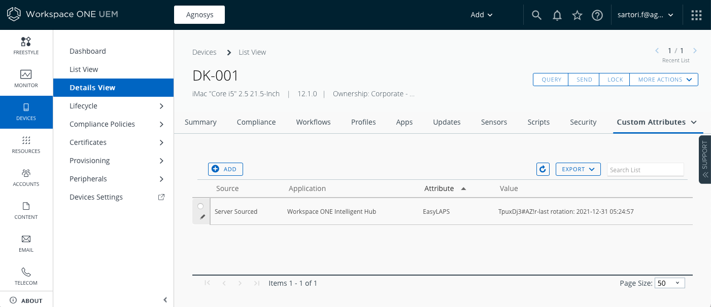Image resolution: width=711 pixels, height=307 pixels.
Task: Select the Devices section icon
Action: pyautogui.click(x=26, y=107)
